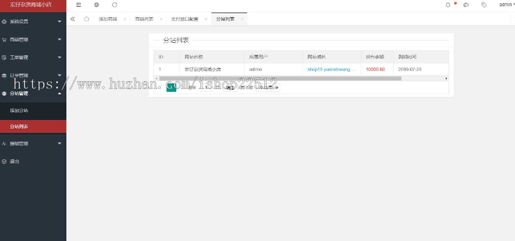Expand the 商品管理 menu arrow

[x=60, y=39]
